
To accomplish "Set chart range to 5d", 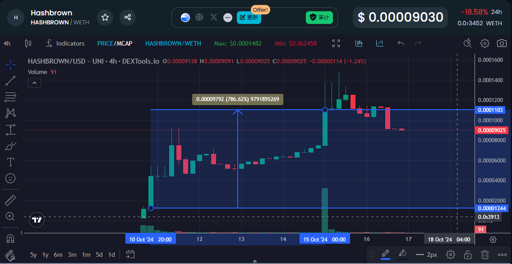I will (x=99, y=255).
